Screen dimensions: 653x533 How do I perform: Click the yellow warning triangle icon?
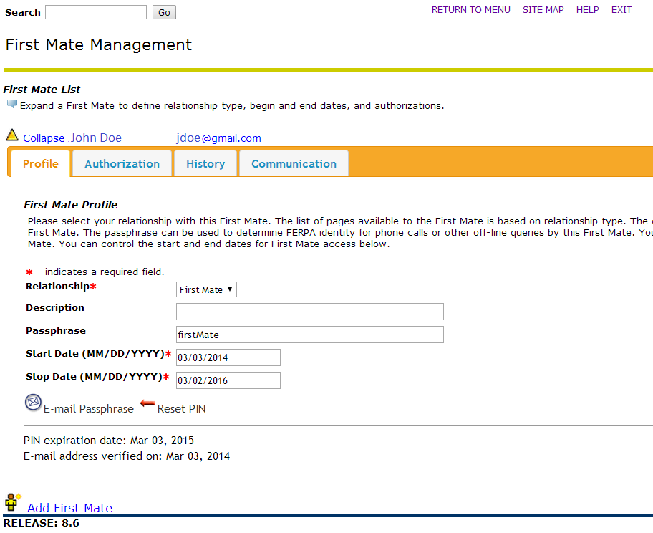(12, 135)
